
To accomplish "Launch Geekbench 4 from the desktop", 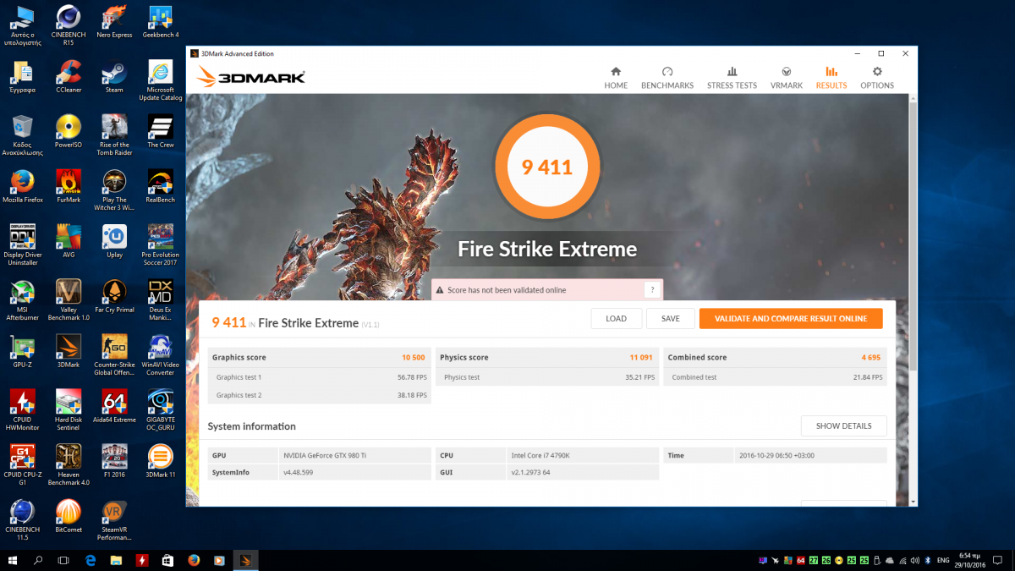I will click(161, 22).
